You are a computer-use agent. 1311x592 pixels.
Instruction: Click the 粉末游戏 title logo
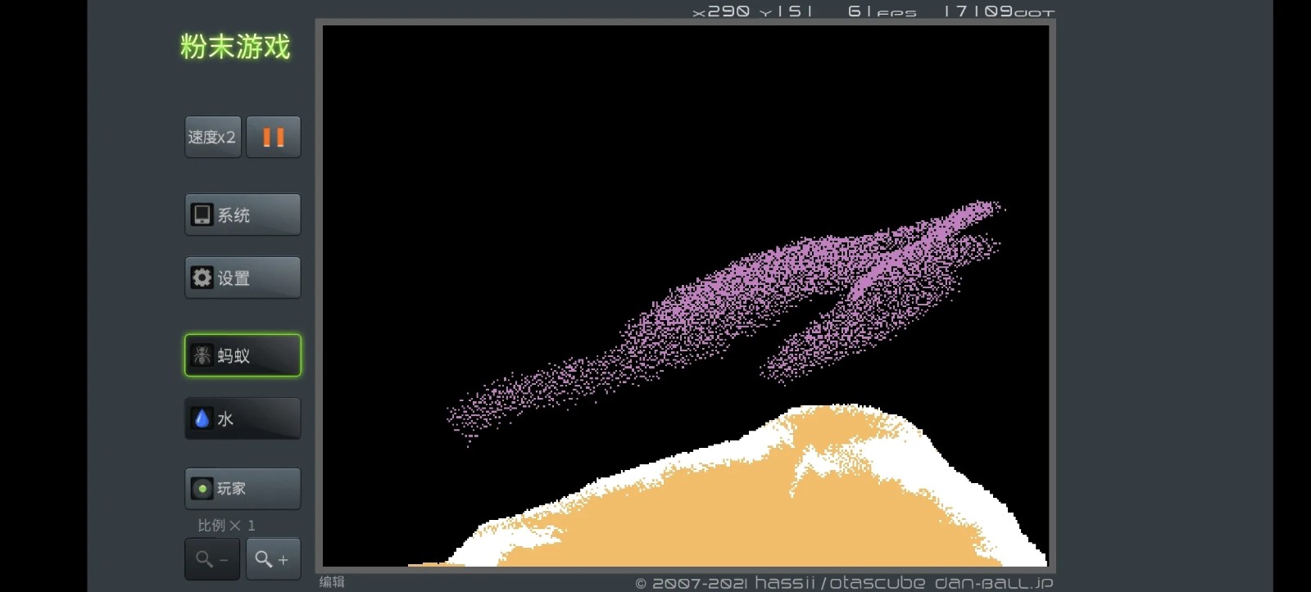point(235,47)
